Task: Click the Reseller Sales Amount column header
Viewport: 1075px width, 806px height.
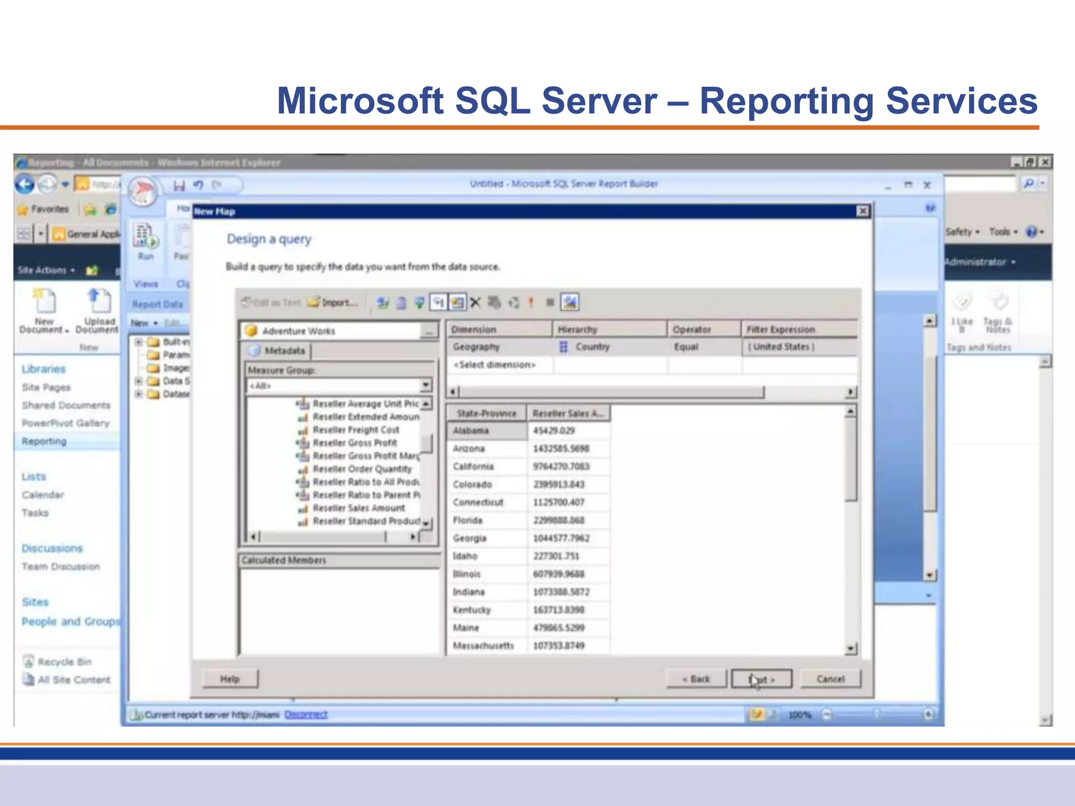Action: (x=568, y=413)
